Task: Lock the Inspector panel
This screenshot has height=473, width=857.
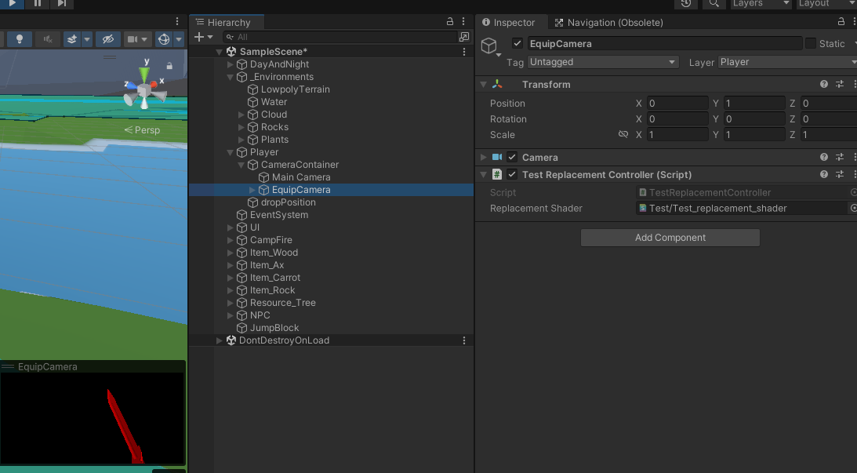Action: (841, 21)
